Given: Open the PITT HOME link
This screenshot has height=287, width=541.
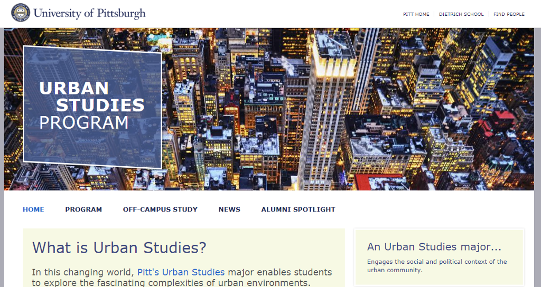Looking at the screenshot, I should (416, 14).
